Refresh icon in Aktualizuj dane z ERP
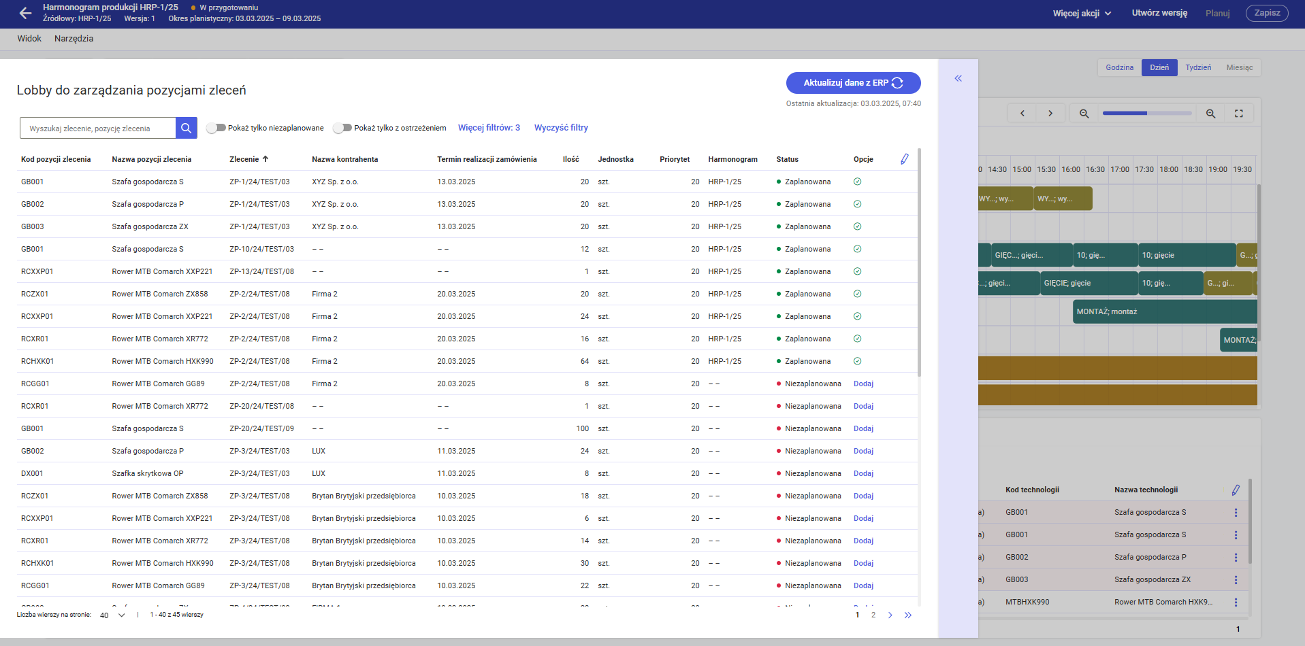 pyautogui.click(x=897, y=83)
